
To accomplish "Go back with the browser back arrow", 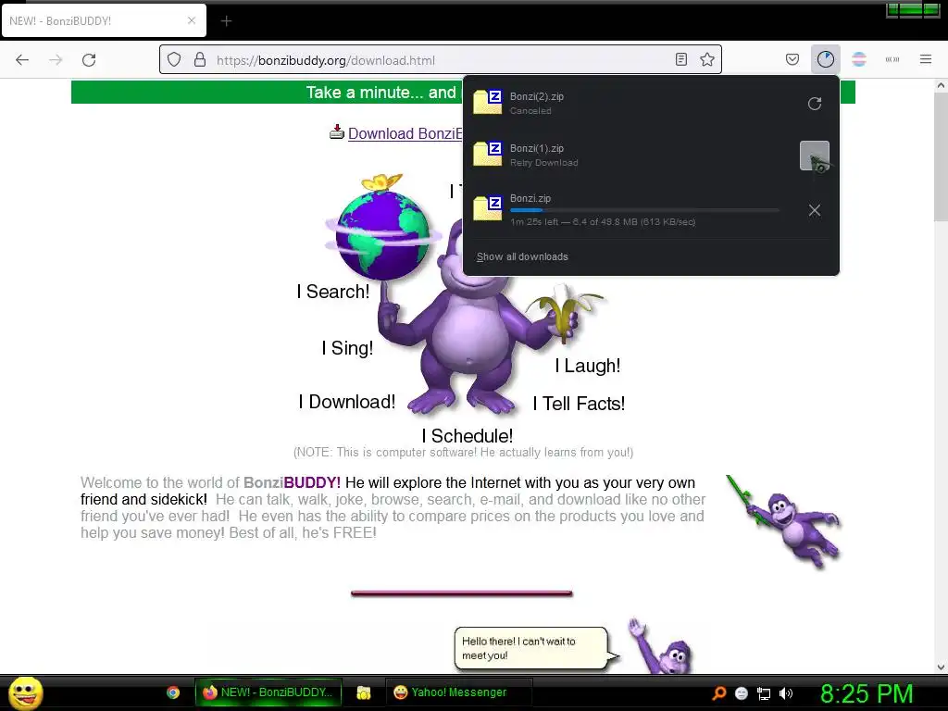I will tap(22, 60).
